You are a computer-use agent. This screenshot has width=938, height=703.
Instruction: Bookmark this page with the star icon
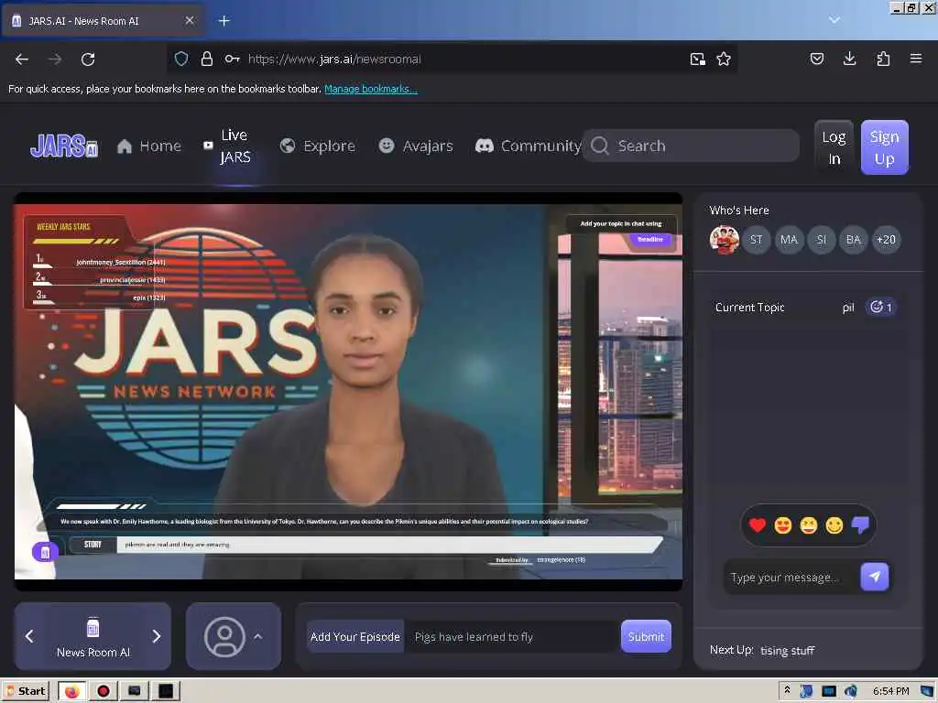click(x=724, y=59)
